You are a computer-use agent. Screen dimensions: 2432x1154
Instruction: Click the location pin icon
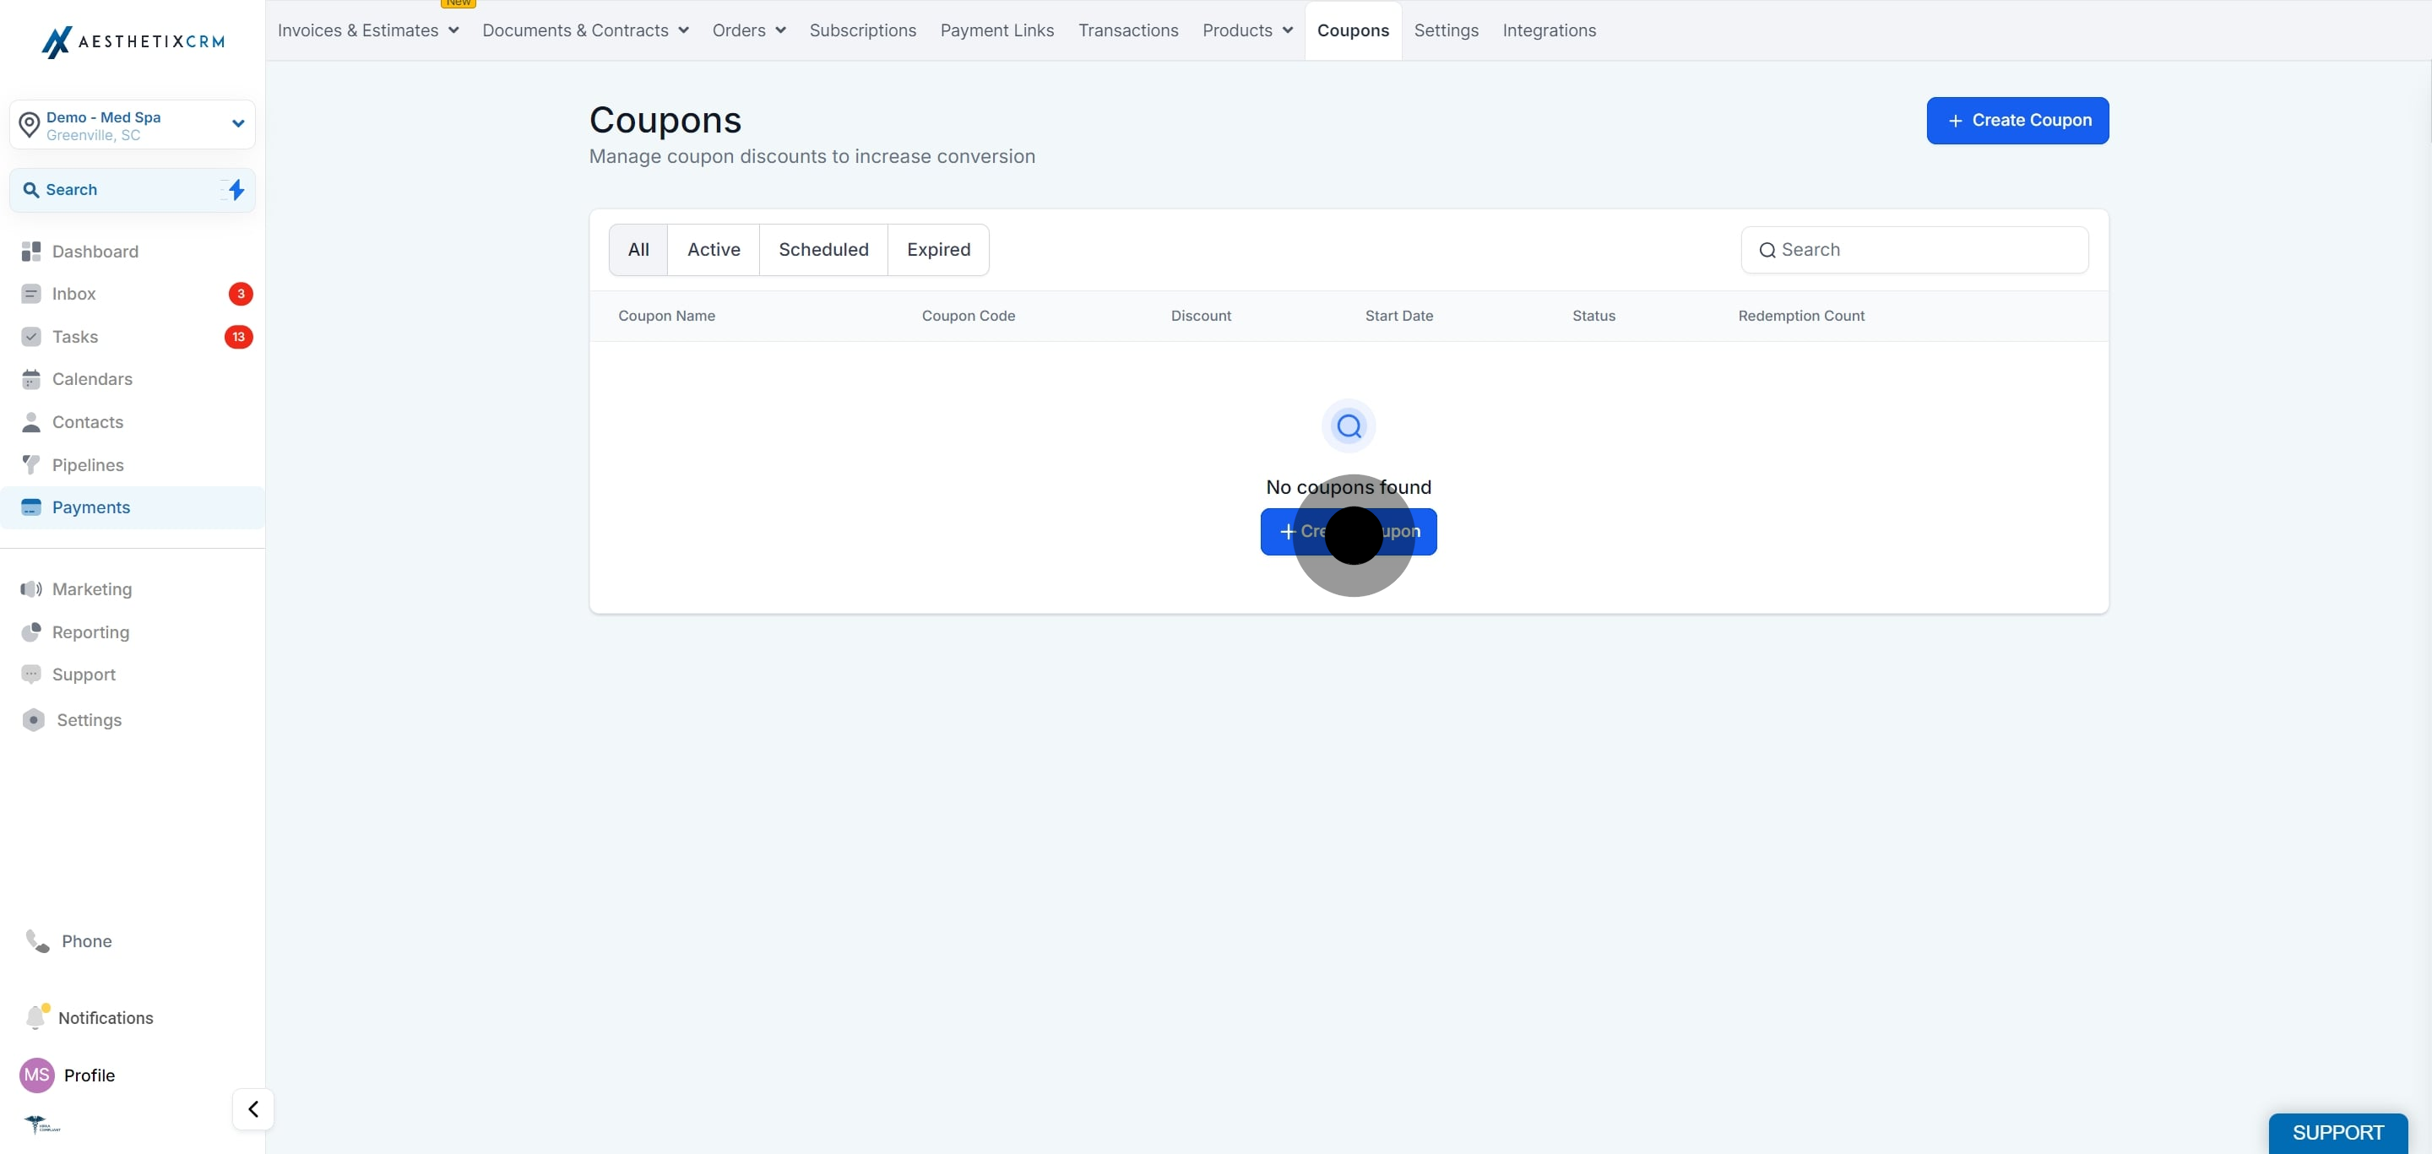(x=30, y=125)
